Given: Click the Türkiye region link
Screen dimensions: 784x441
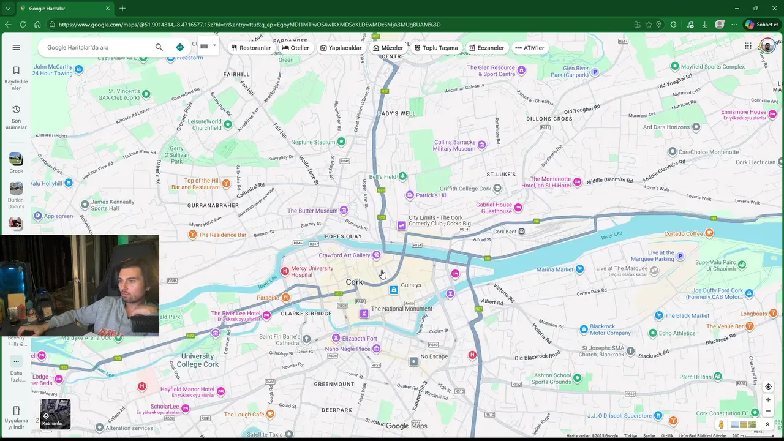Looking at the screenshot, I should 630,436.
